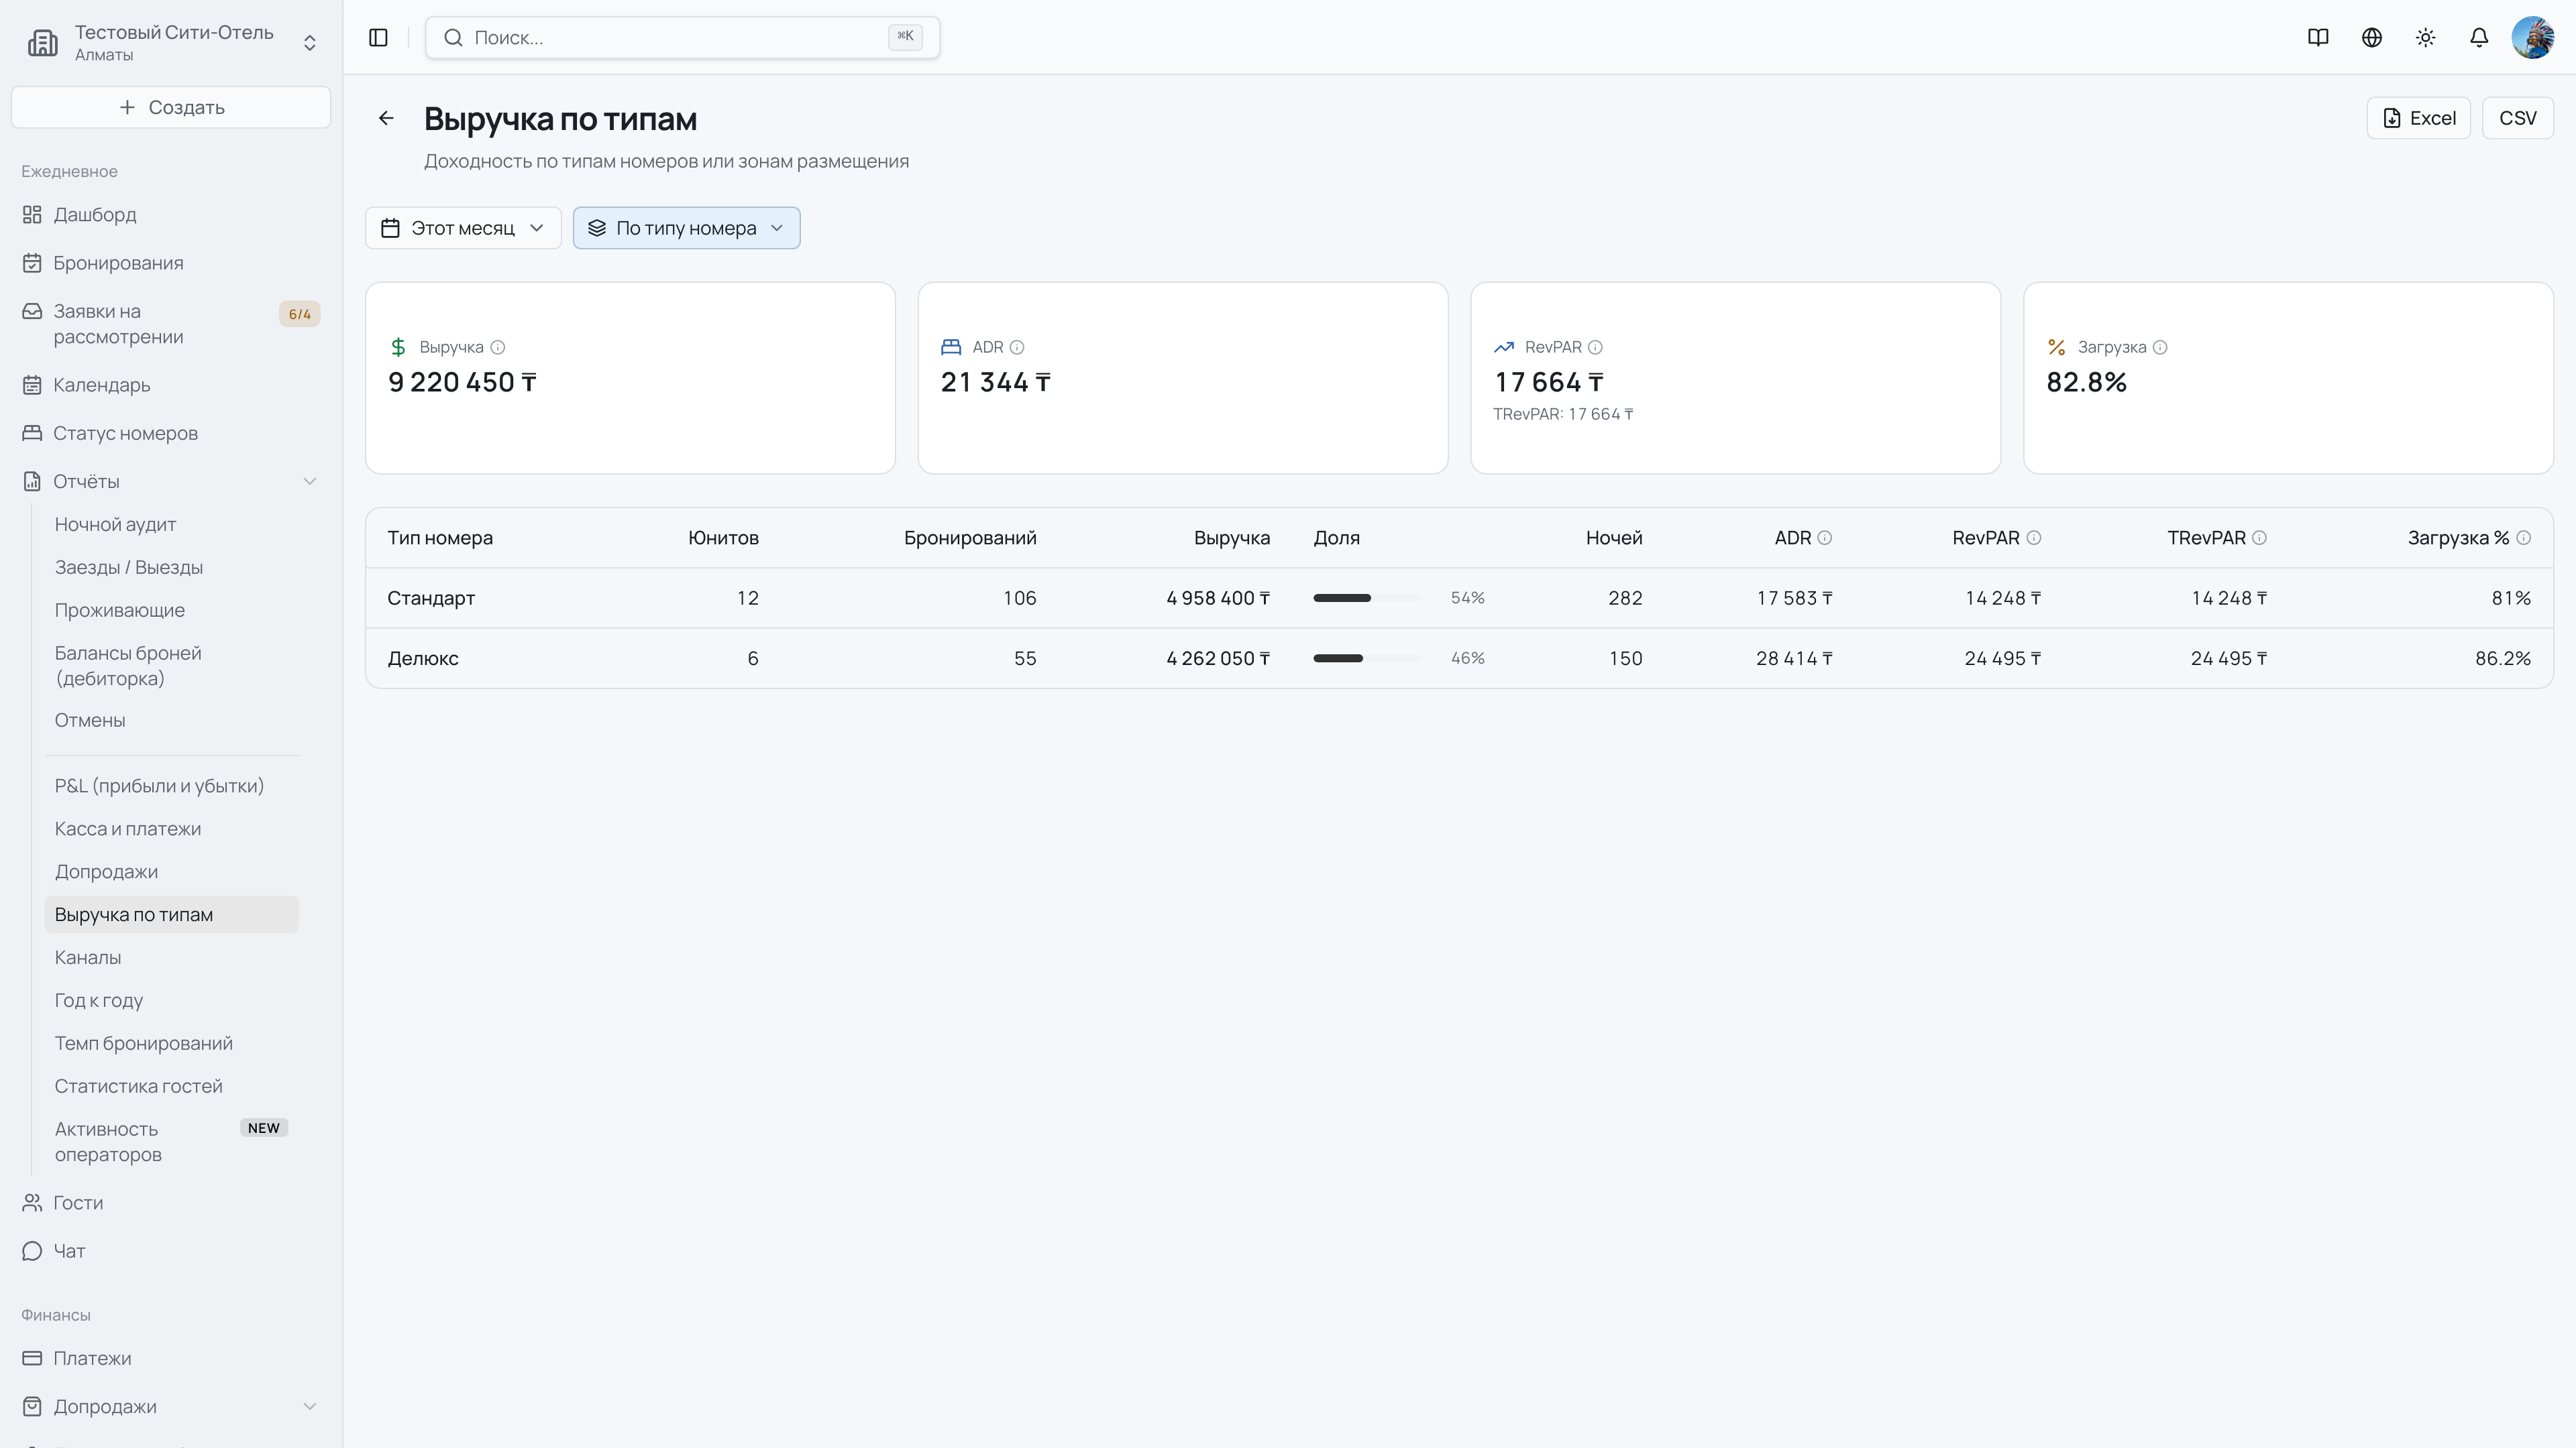Open the documentation book icon
The image size is (2576, 1448).
tap(2318, 37)
